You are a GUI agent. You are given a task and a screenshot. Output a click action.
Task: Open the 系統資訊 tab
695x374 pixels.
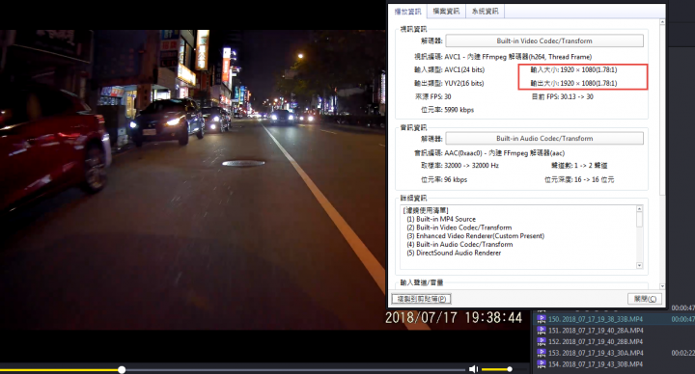coord(485,12)
